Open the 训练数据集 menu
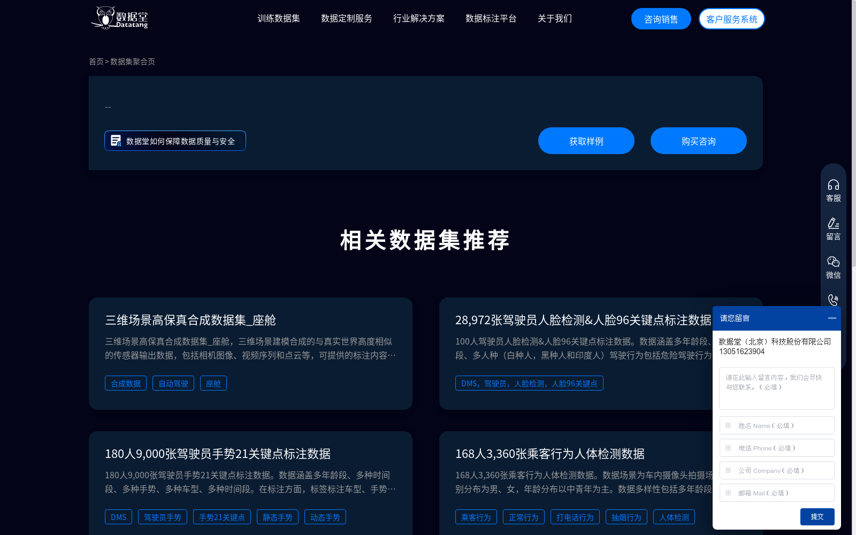 279,19
